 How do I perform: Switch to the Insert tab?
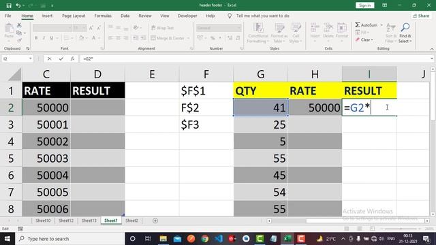[47, 16]
